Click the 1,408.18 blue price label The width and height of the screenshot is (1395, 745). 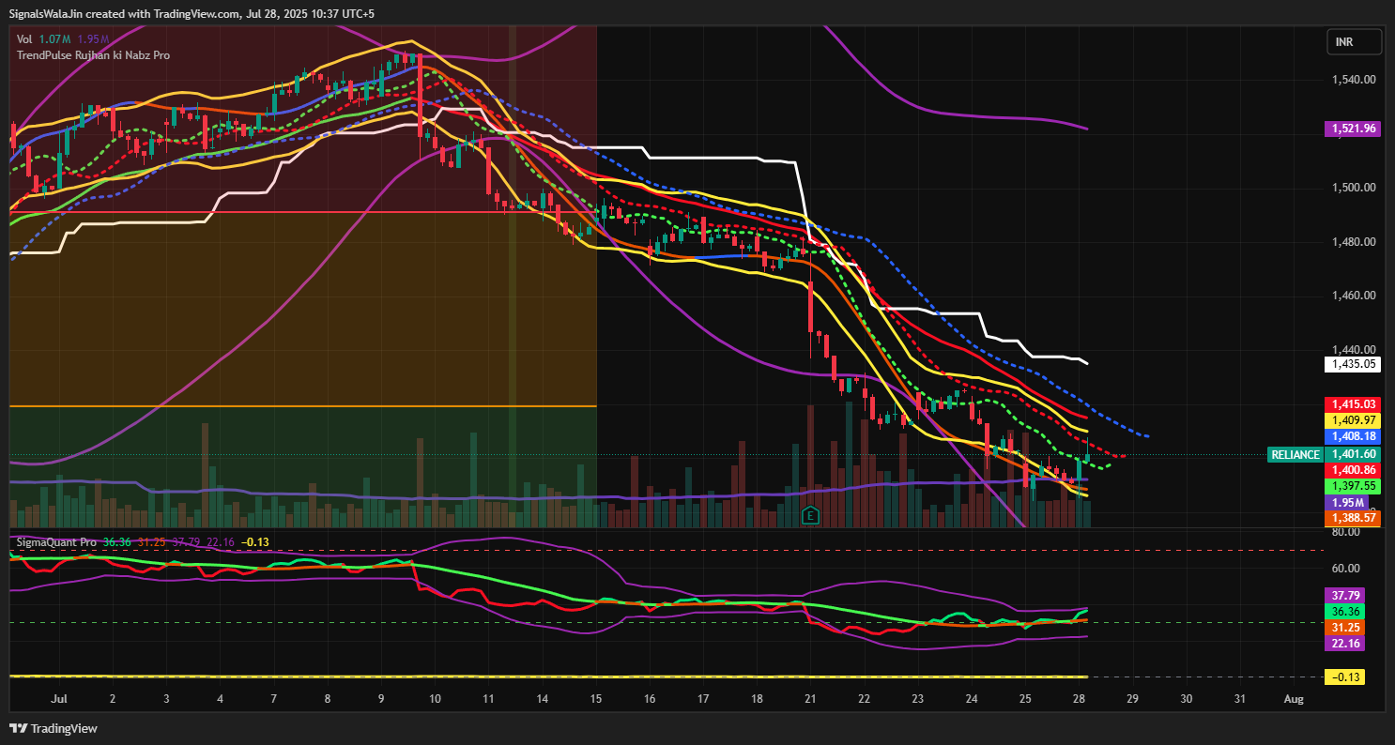(x=1352, y=436)
